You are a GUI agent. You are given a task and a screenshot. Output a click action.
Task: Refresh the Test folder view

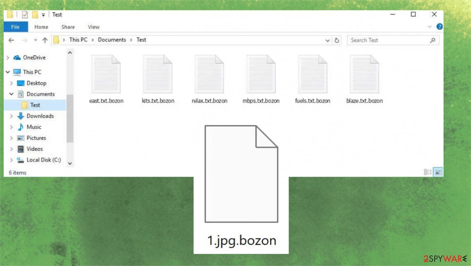point(337,40)
